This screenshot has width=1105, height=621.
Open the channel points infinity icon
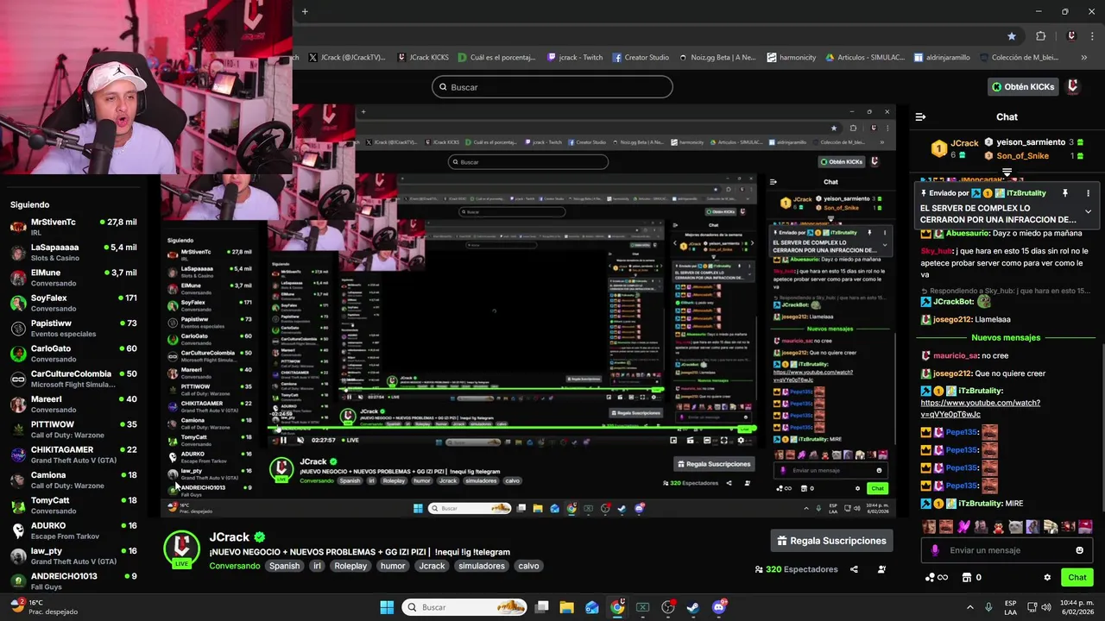click(937, 578)
